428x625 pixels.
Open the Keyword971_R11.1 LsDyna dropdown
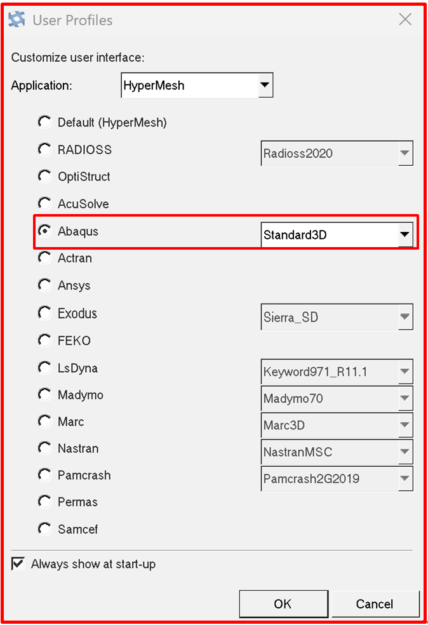pos(337,372)
